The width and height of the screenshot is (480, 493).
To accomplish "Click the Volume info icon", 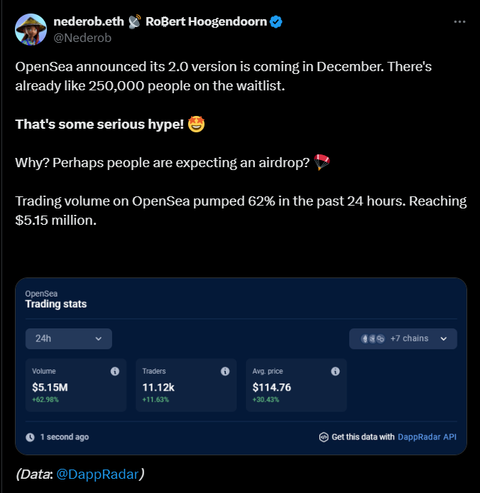I will click(115, 371).
